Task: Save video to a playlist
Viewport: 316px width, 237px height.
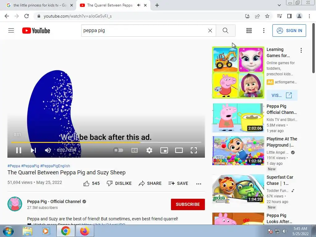Action: (x=178, y=183)
